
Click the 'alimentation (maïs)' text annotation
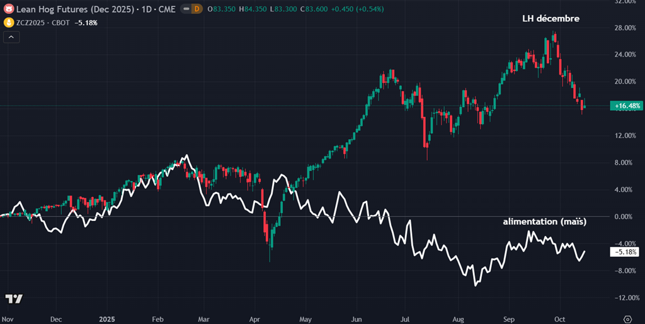(544, 222)
